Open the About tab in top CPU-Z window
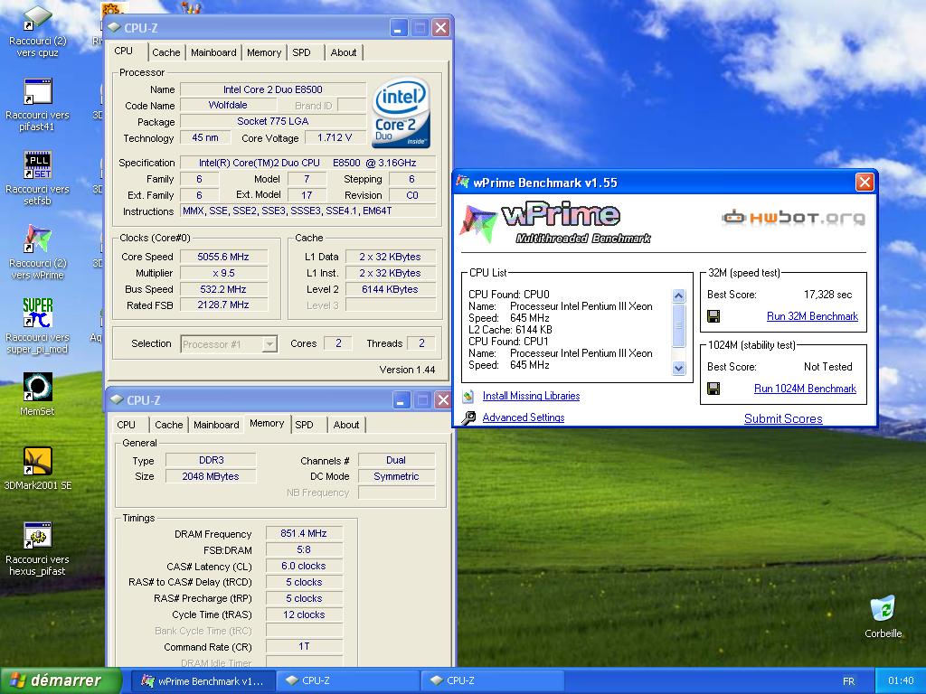This screenshot has height=694, width=926. [x=343, y=52]
